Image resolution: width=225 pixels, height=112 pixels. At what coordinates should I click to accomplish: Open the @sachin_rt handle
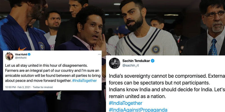(x=130, y=66)
